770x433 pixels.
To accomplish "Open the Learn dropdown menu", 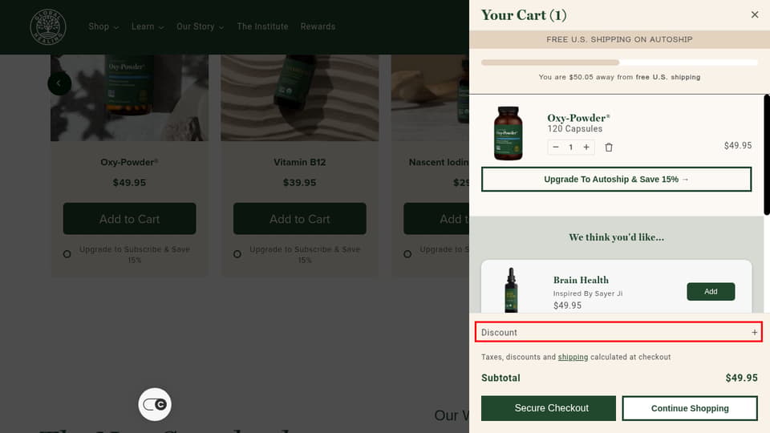I will coord(148,26).
